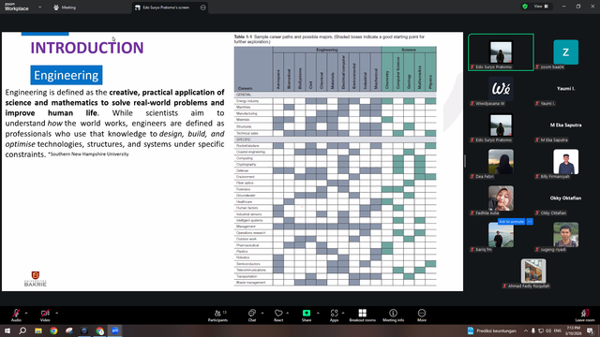Viewport: 600px width, 337px height.
Task: Unmute the microphone with Audio button
Action: coord(16,315)
